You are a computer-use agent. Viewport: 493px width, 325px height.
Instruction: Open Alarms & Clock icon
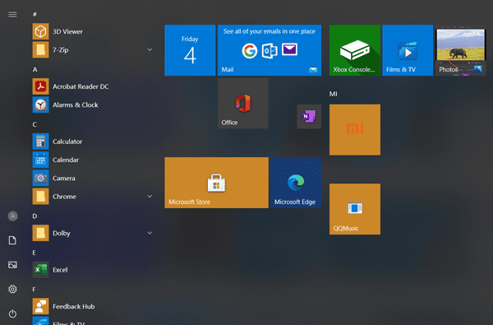(x=40, y=104)
